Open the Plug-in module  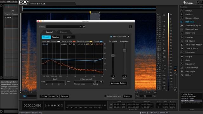pyautogui.click(x=189, y=56)
